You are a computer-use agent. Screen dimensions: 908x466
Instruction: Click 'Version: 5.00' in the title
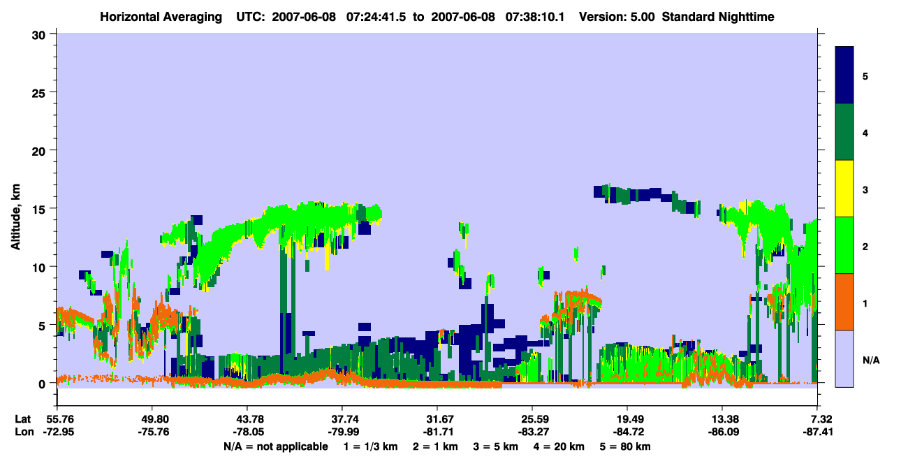tap(617, 17)
